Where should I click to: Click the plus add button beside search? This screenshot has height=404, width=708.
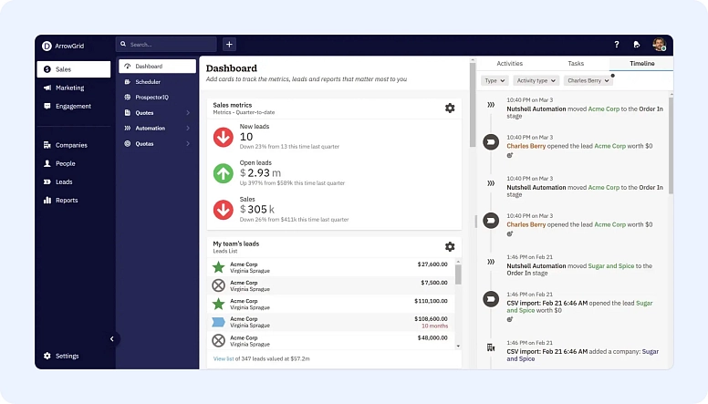click(229, 44)
